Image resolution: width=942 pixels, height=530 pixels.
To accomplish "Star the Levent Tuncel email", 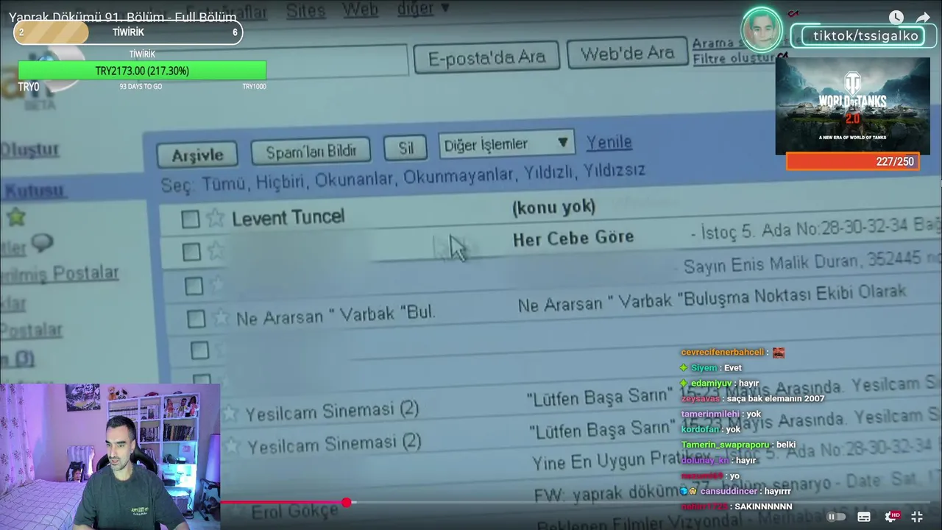I will click(215, 217).
